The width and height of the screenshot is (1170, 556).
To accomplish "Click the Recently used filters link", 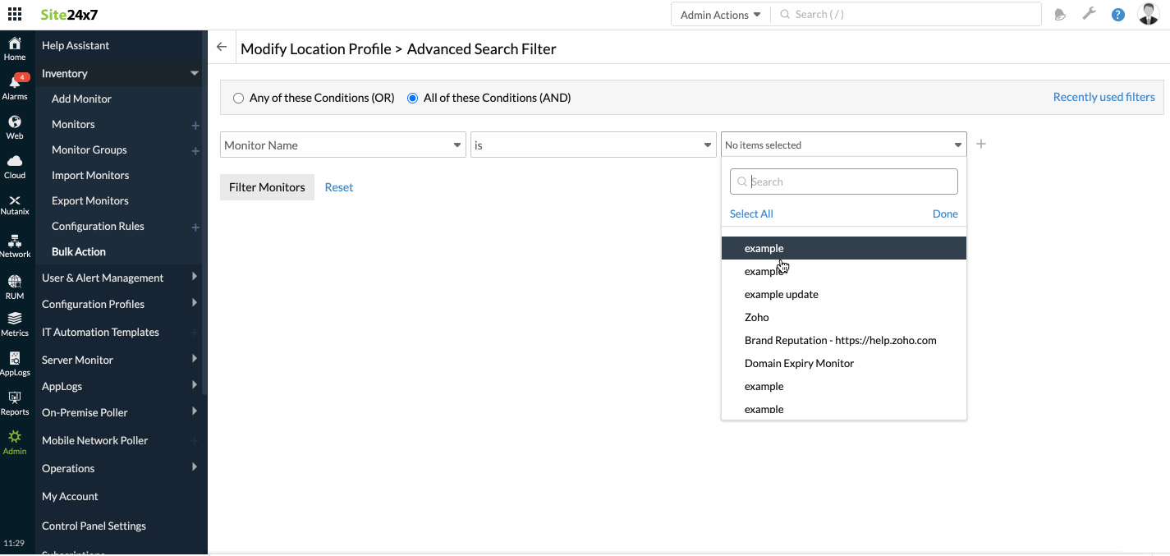I will point(1103,97).
